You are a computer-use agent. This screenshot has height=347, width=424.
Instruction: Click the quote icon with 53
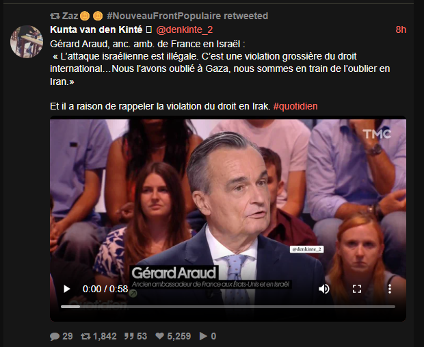click(x=129, y=337)
